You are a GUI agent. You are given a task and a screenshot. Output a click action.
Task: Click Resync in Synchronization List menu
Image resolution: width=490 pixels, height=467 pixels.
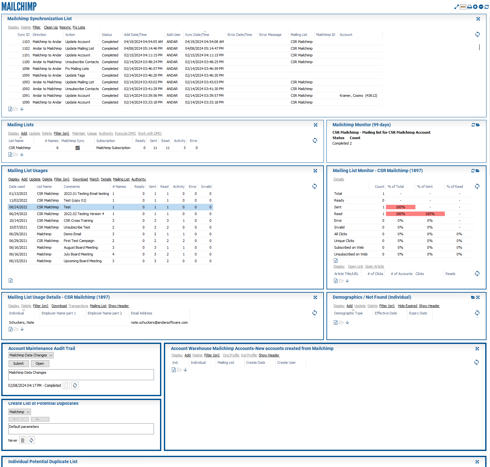tap(65, 27)
